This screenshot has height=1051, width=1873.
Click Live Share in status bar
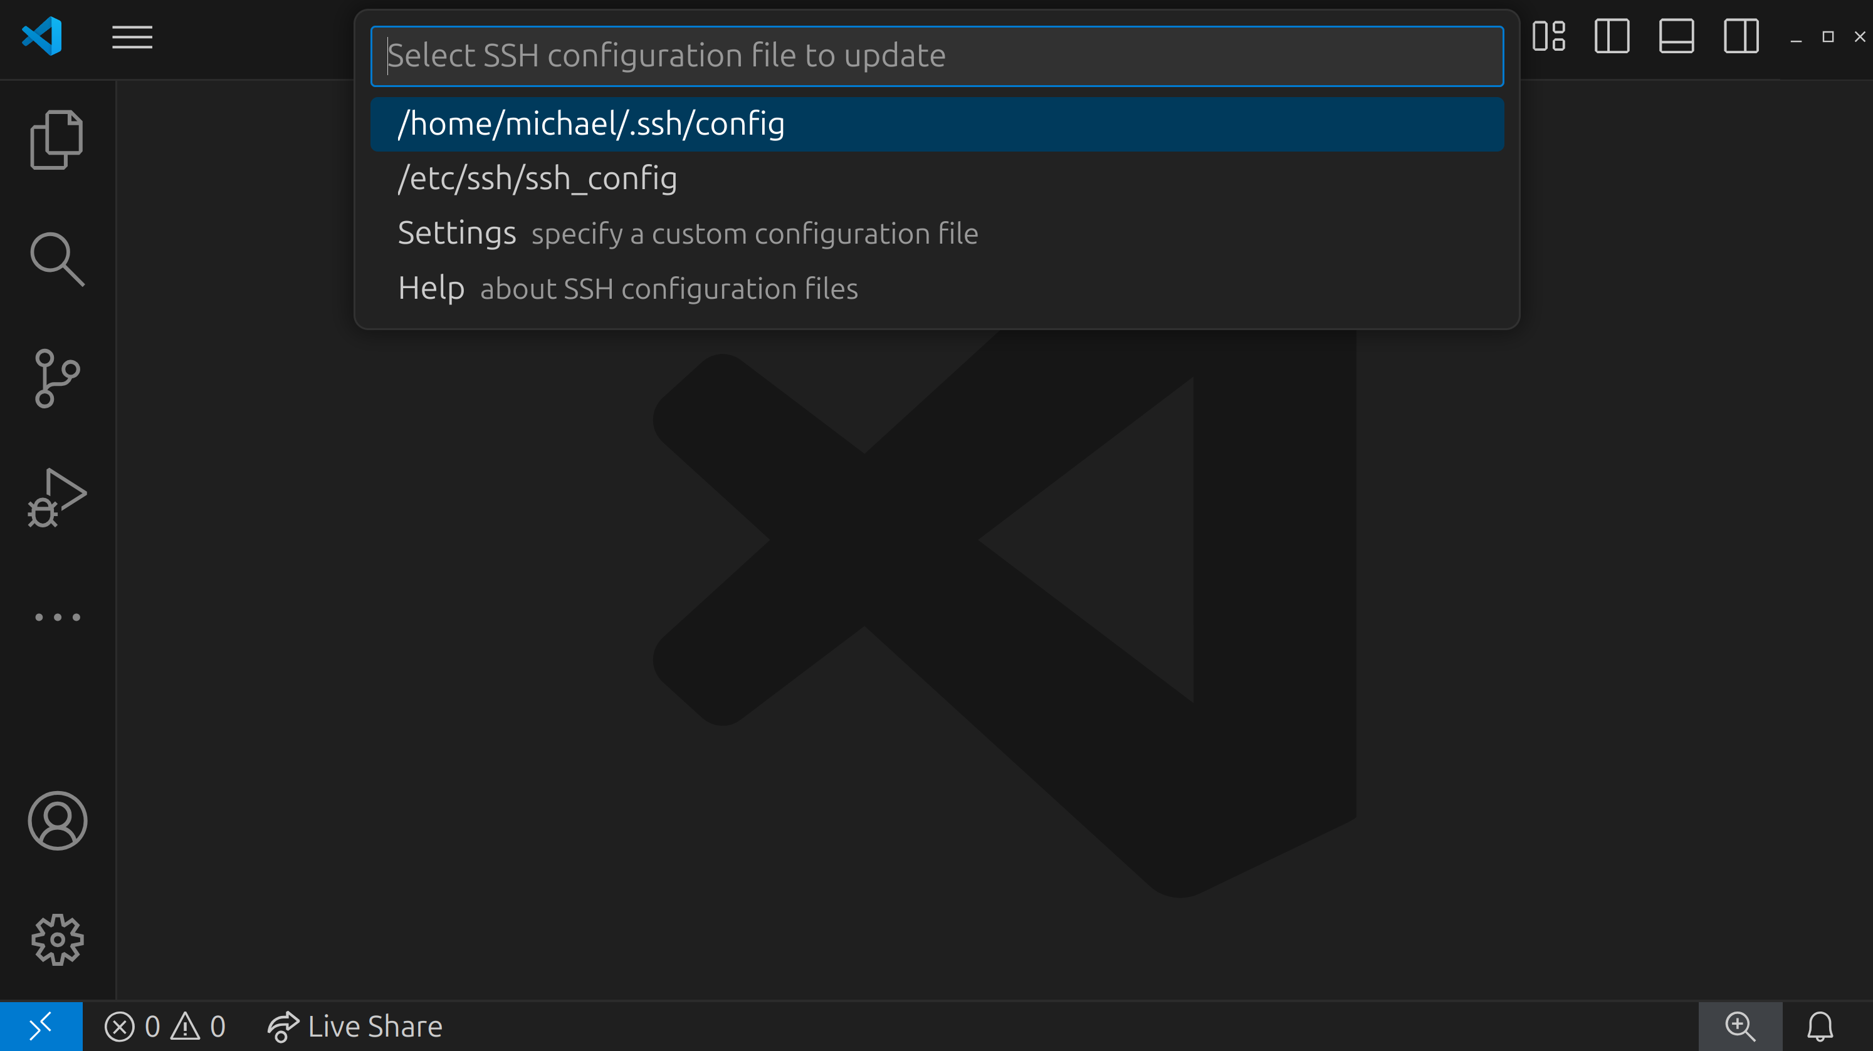coord(355,1027)
